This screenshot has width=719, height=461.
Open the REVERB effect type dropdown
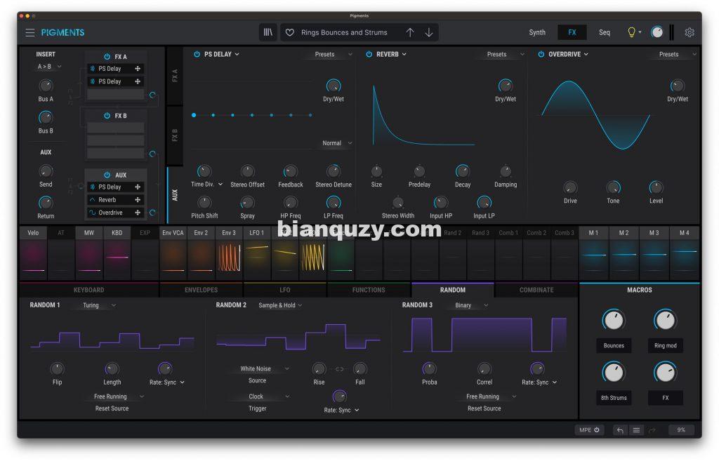coord(391,54)
